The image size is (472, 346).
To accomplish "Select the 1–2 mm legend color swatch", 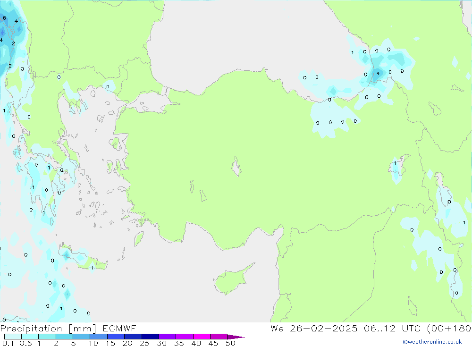I will 47,337.
